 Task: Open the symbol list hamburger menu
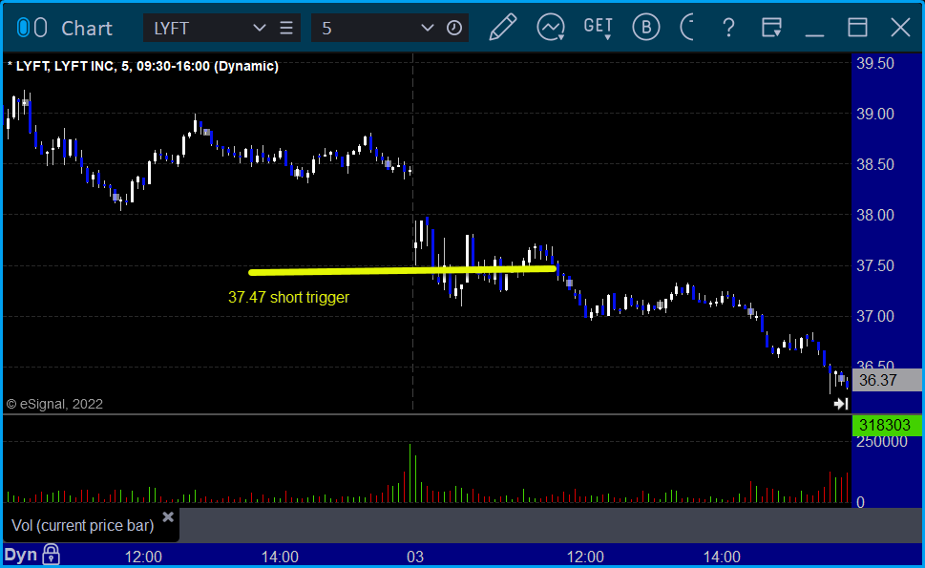point(286,28)
